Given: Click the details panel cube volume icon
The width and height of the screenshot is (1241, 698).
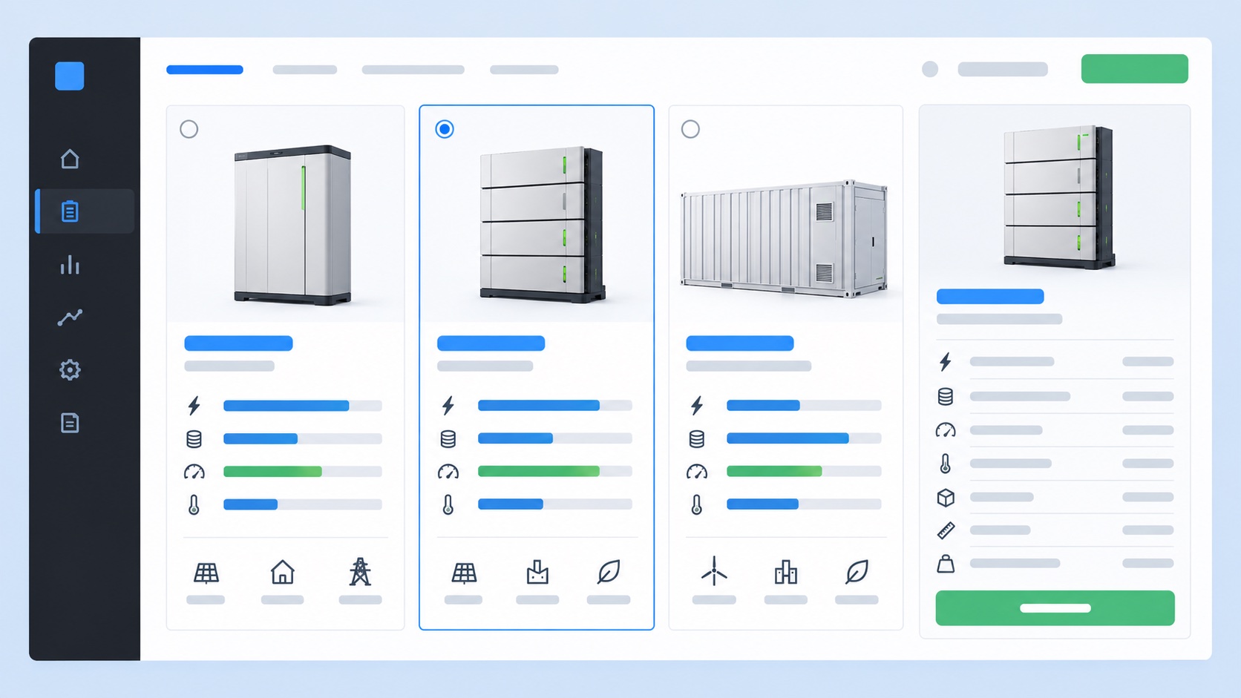Looking at the screenshot, I should 946,498.
